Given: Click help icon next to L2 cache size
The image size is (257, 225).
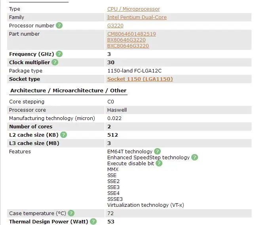Looking at the screenshot, I should point(63,135).
